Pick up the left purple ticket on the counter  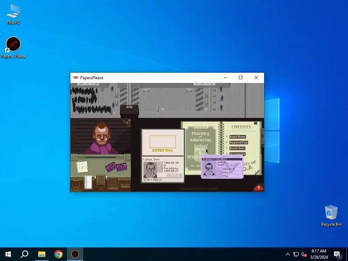click(111, 167)
